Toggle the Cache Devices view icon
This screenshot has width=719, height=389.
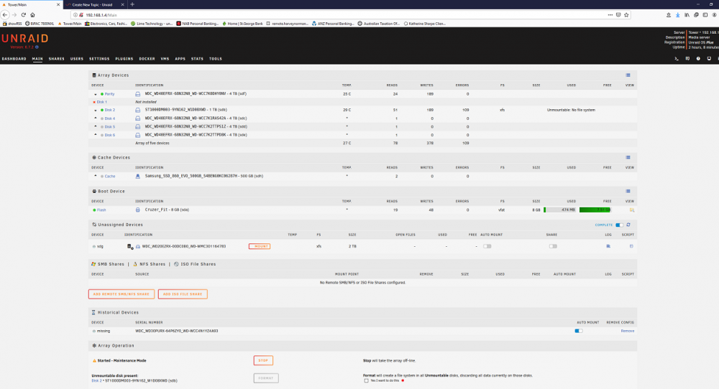(628, 157)
